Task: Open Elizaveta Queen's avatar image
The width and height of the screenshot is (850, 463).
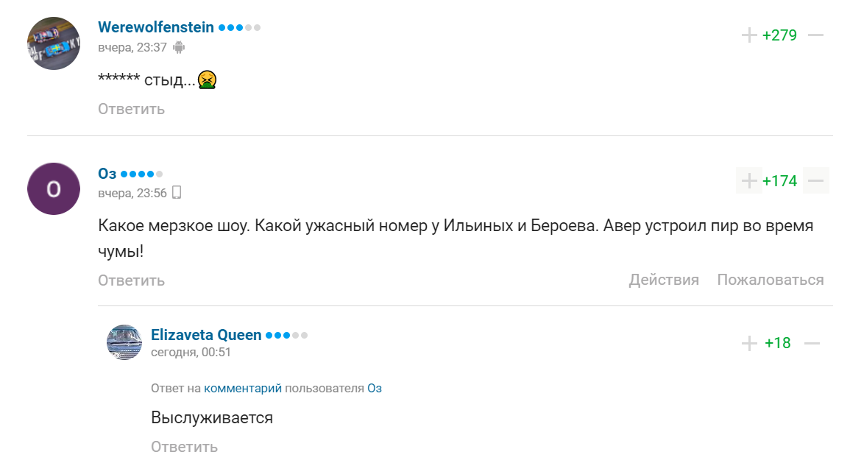Action: pyautogui.click(x=124, y=342)
